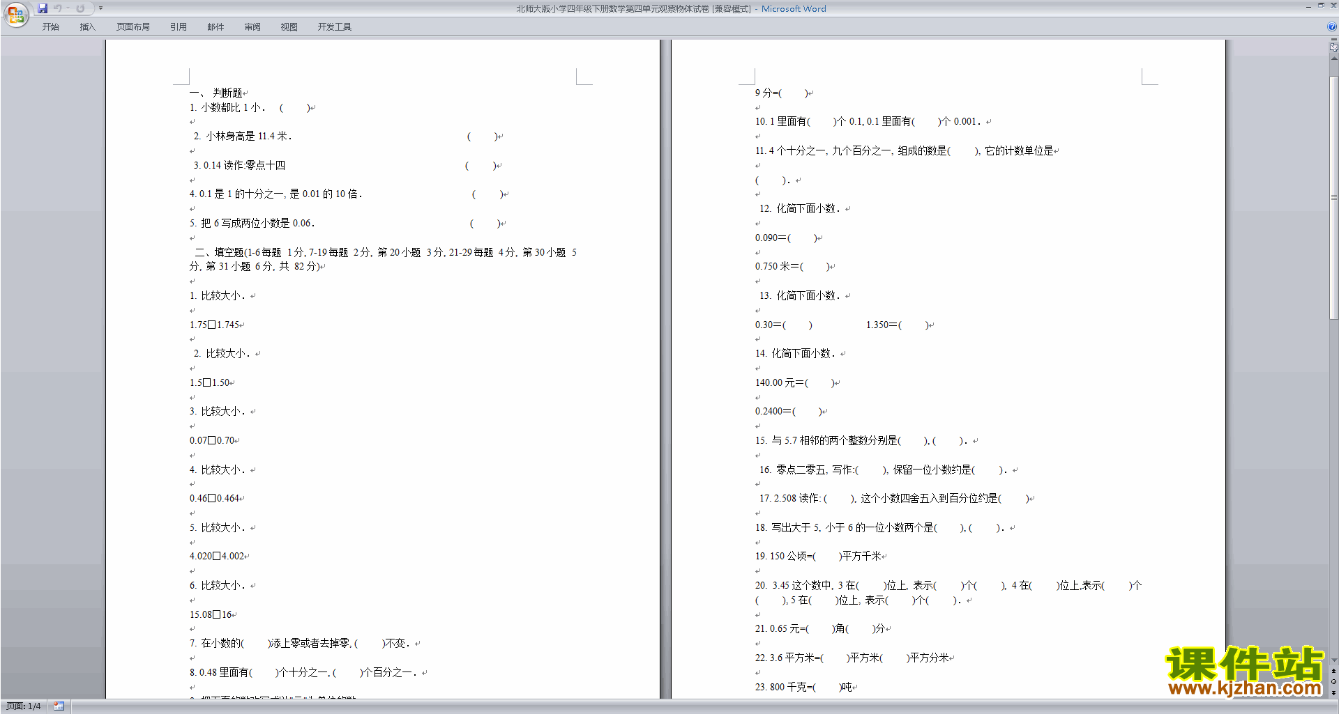This screenshot has height=714, width=1339.
Task: Click the line 21. 0.65元
Action: click(x=819, y=629)
